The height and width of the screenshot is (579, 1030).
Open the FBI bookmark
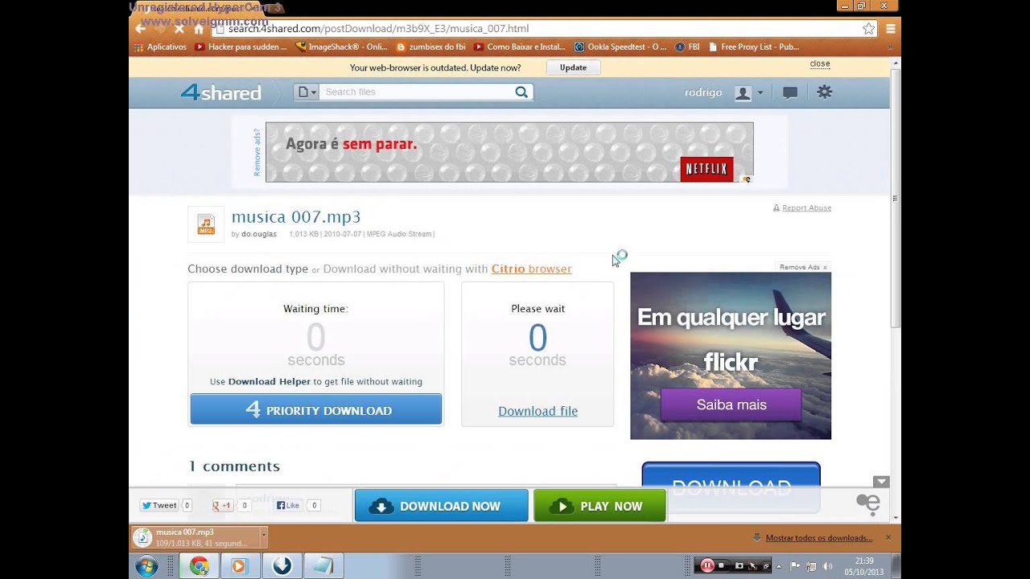click(x=686, y=47)
